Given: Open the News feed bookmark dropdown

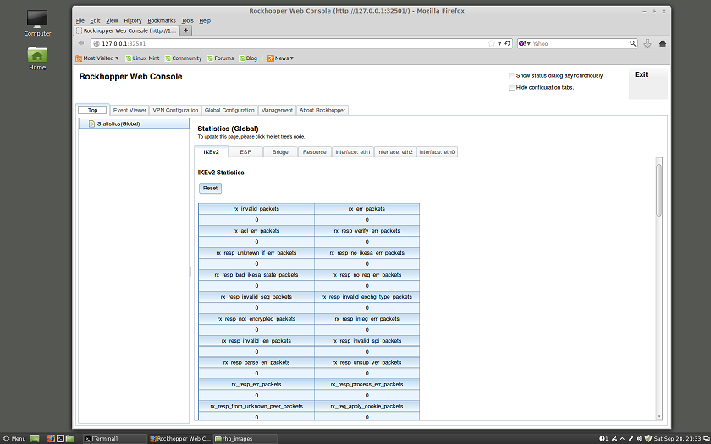Looking at the screenshot, I should (x=280, y=58).
